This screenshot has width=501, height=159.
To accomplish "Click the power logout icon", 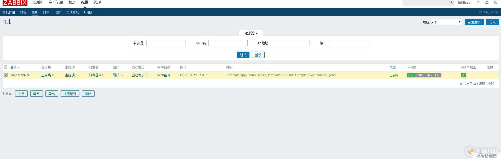I will point(496,2).
